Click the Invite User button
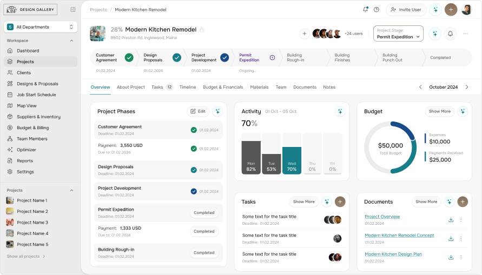Screen dimensions: 482x275 tap(406, 10)
